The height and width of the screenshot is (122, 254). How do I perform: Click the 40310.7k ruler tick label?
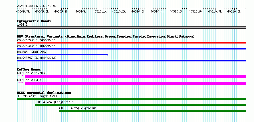coord(215,11)
